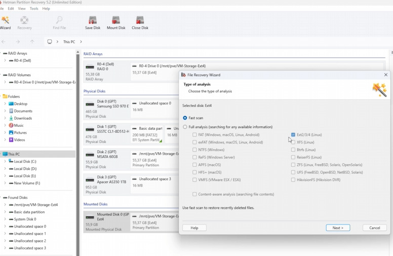The height and width of the screenshot is (256, 393).
Task: Select the Documents folder in tree
Action: click(21, 111)
